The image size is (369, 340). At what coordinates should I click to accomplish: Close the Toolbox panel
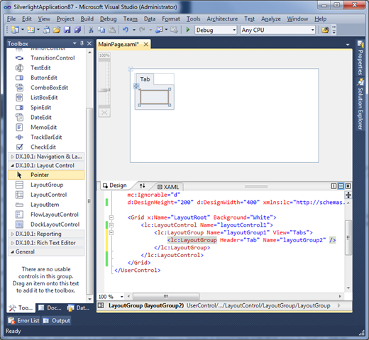click(89, 43)
